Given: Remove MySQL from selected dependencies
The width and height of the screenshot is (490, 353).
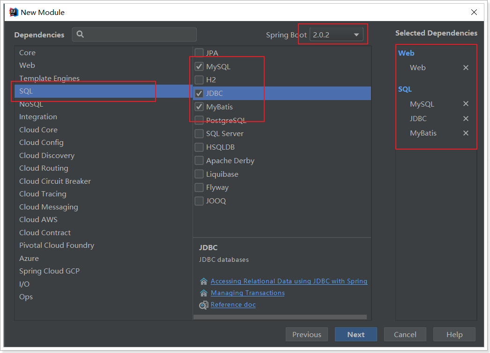Looking at the screenshot, I should point(466,103).
